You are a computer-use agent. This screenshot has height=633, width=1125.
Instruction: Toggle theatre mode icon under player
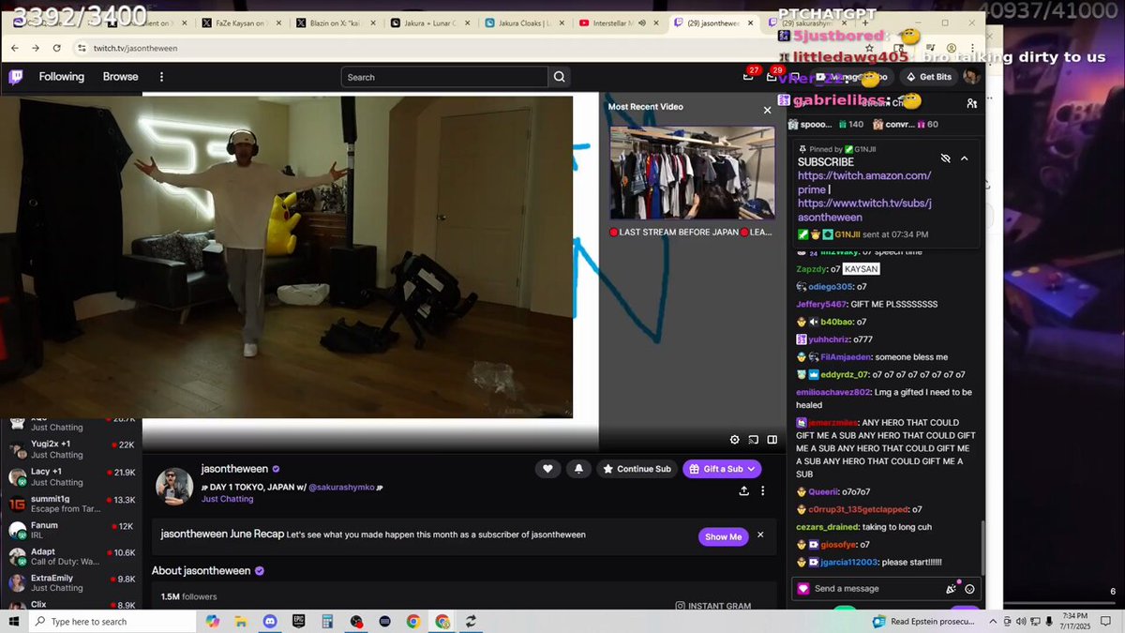pos(772,440)
